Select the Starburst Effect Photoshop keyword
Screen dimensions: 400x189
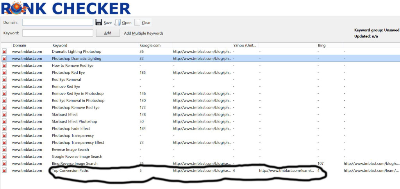(74, 121)
